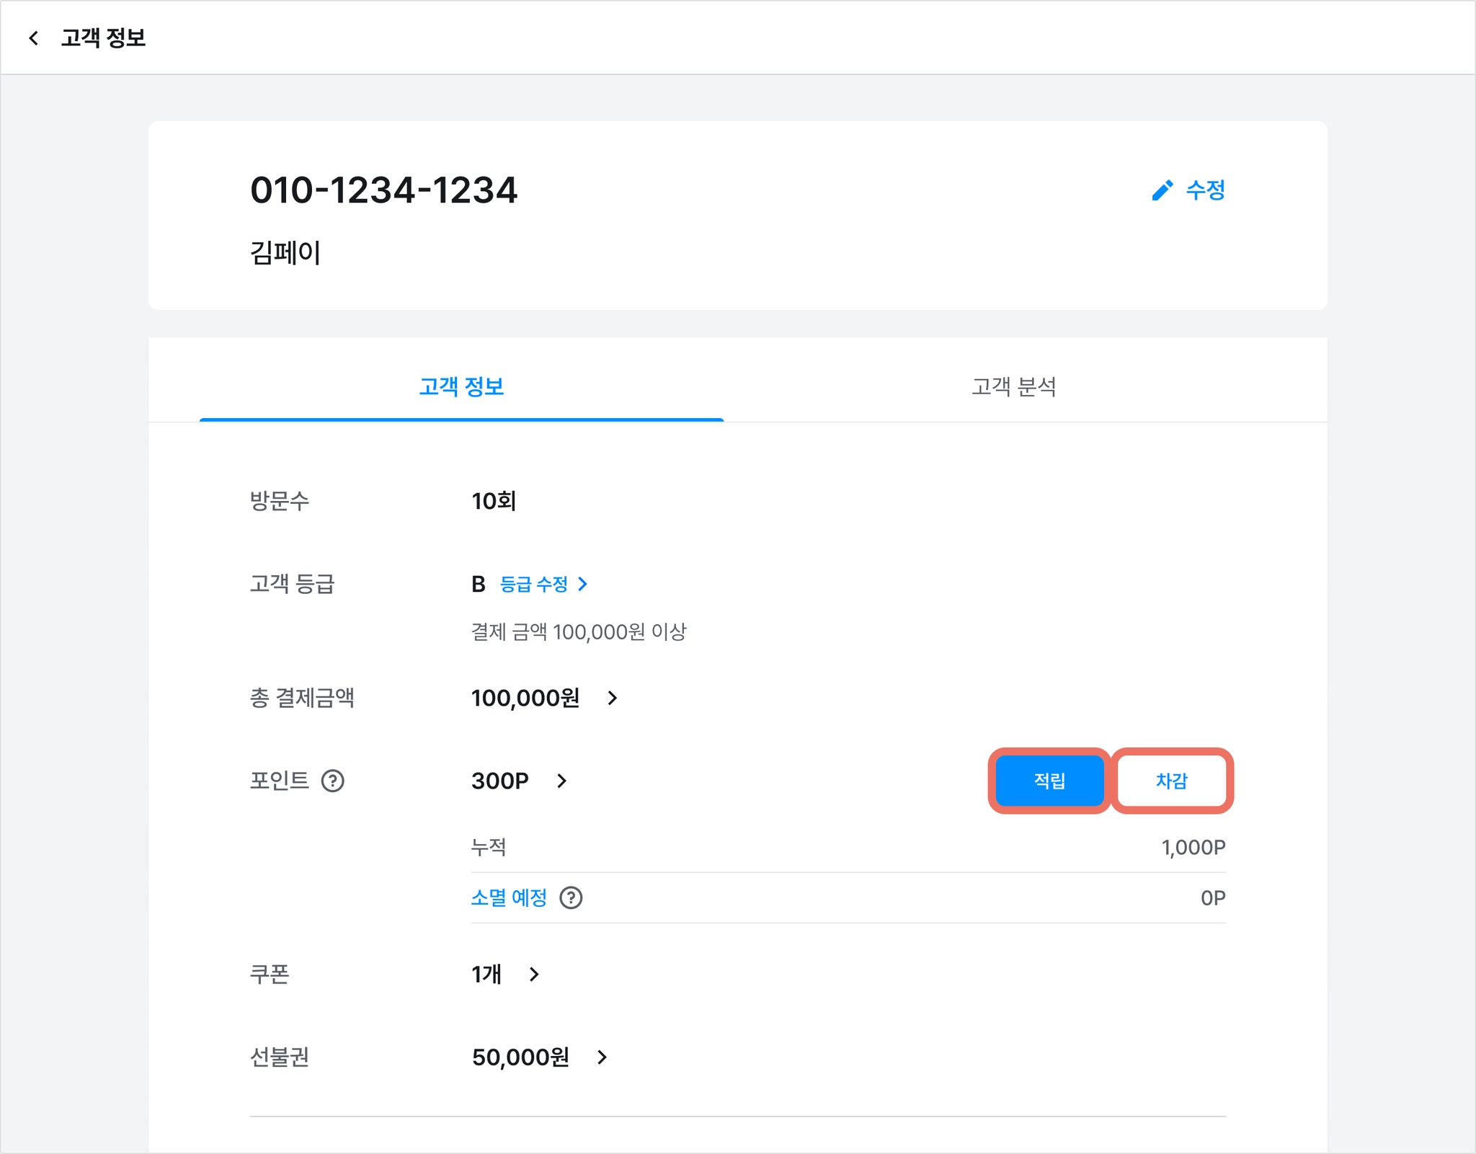Click the 차감 button
Viewport: 1476px width, 1154px height.
click(1172, 781)
